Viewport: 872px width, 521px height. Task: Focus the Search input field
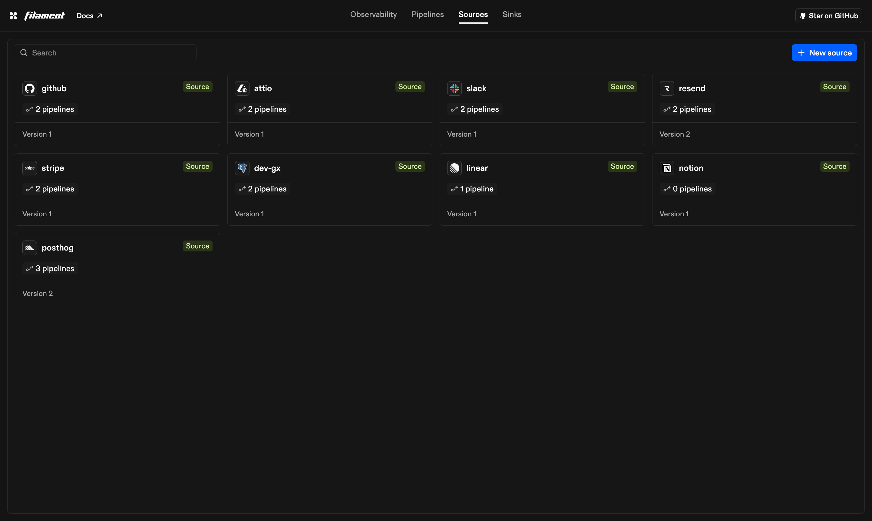(x=106, y=53)
